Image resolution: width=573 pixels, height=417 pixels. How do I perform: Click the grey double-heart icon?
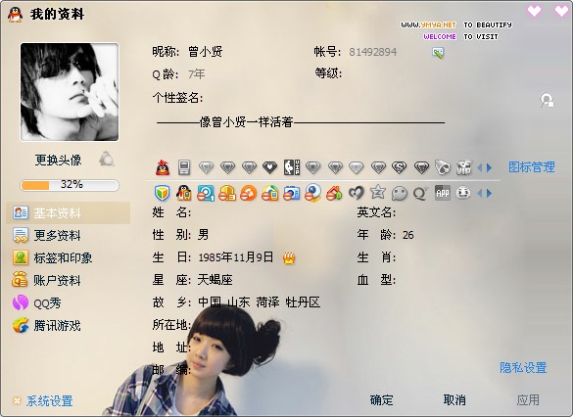pos(356,193)
